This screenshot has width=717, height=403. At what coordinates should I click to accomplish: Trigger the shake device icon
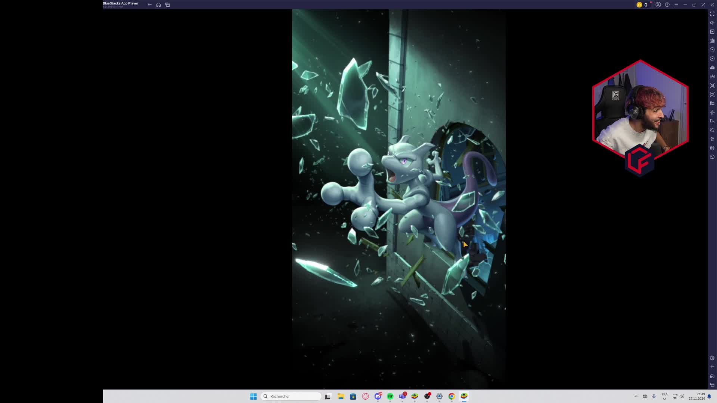click(x=712, y=130)
